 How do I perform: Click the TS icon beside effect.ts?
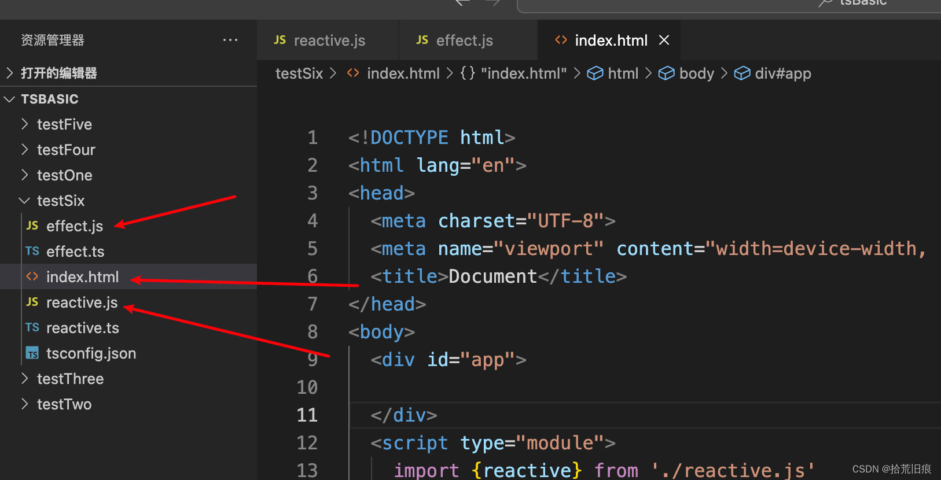[32, 251]
